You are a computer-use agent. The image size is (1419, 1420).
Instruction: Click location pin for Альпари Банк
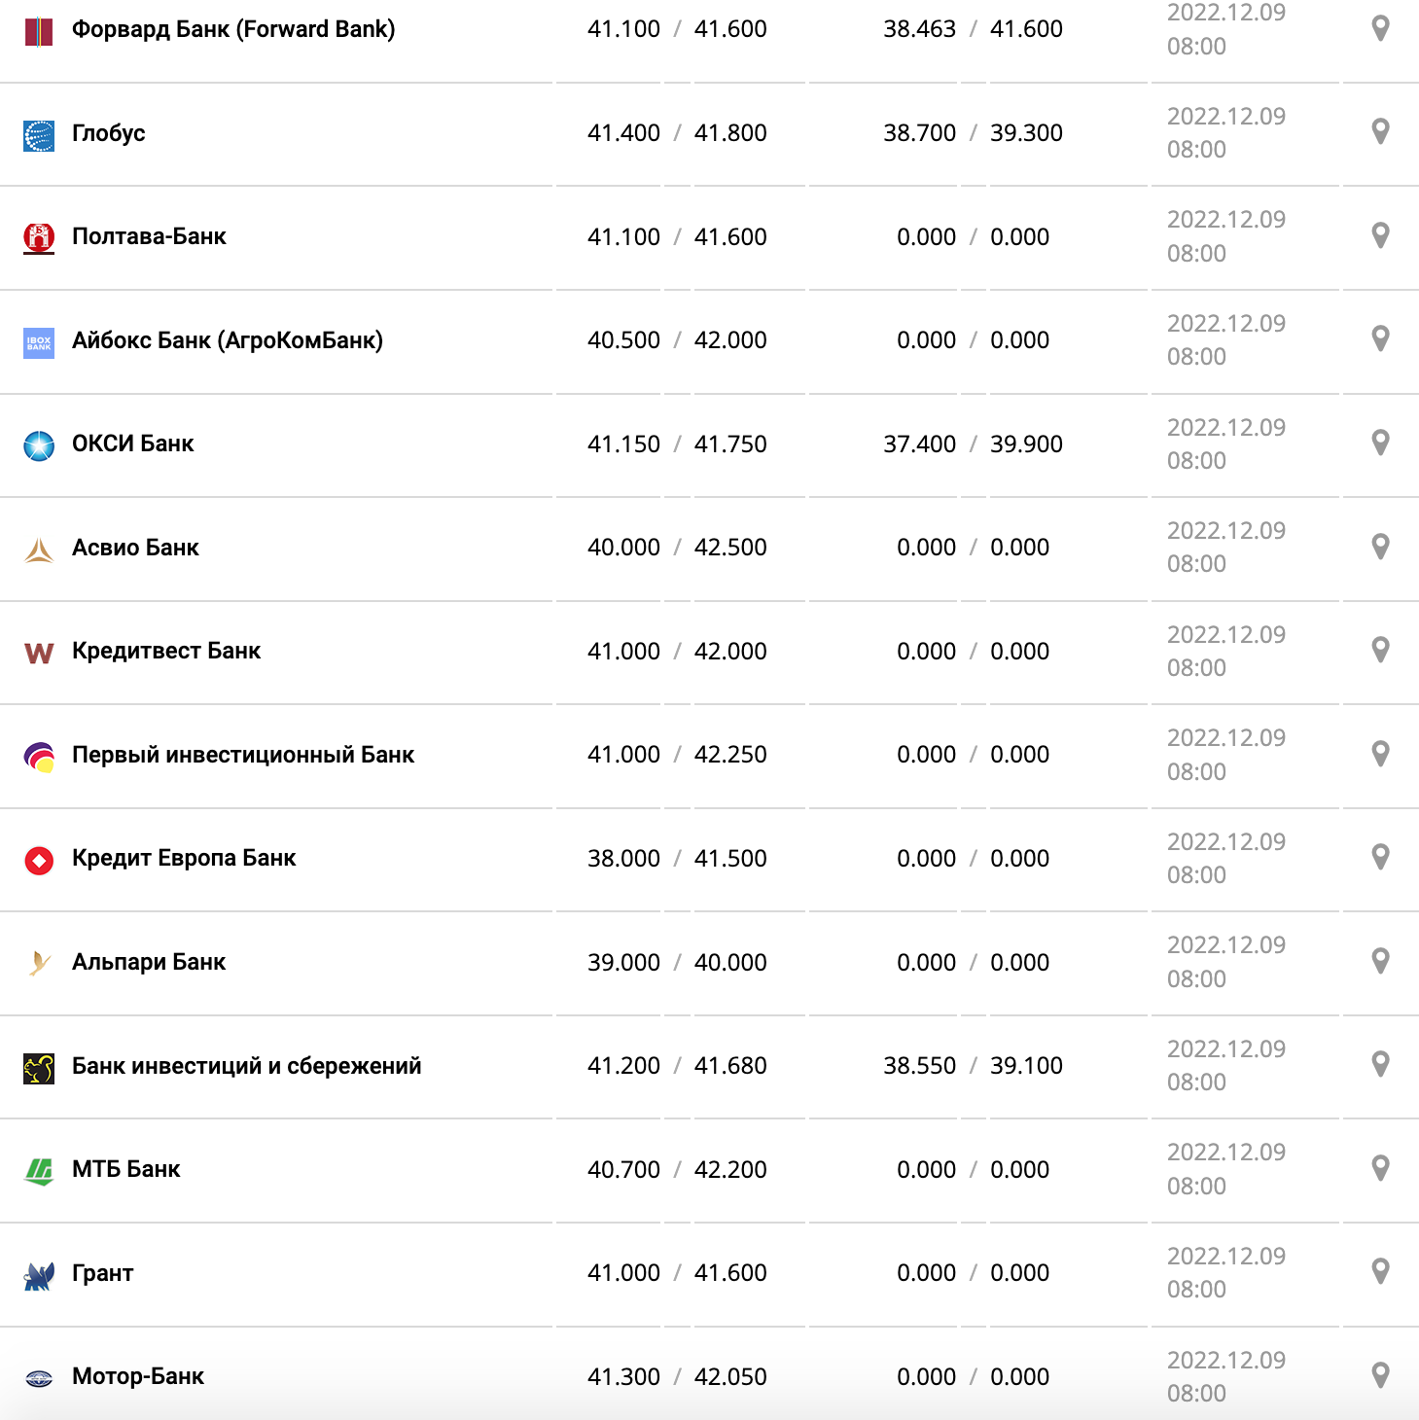point(1380,961)
